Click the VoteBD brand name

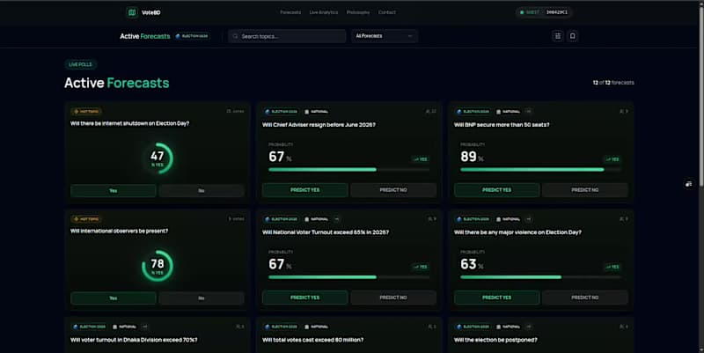(x=150, y=12)
